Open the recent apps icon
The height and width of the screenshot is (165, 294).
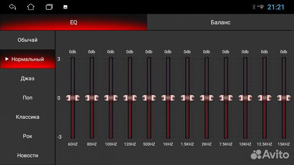coord(49,7)
